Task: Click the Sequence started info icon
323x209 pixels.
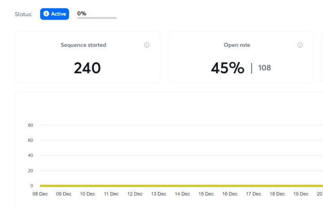Action: pyautogui.click(x=147, y=45)
